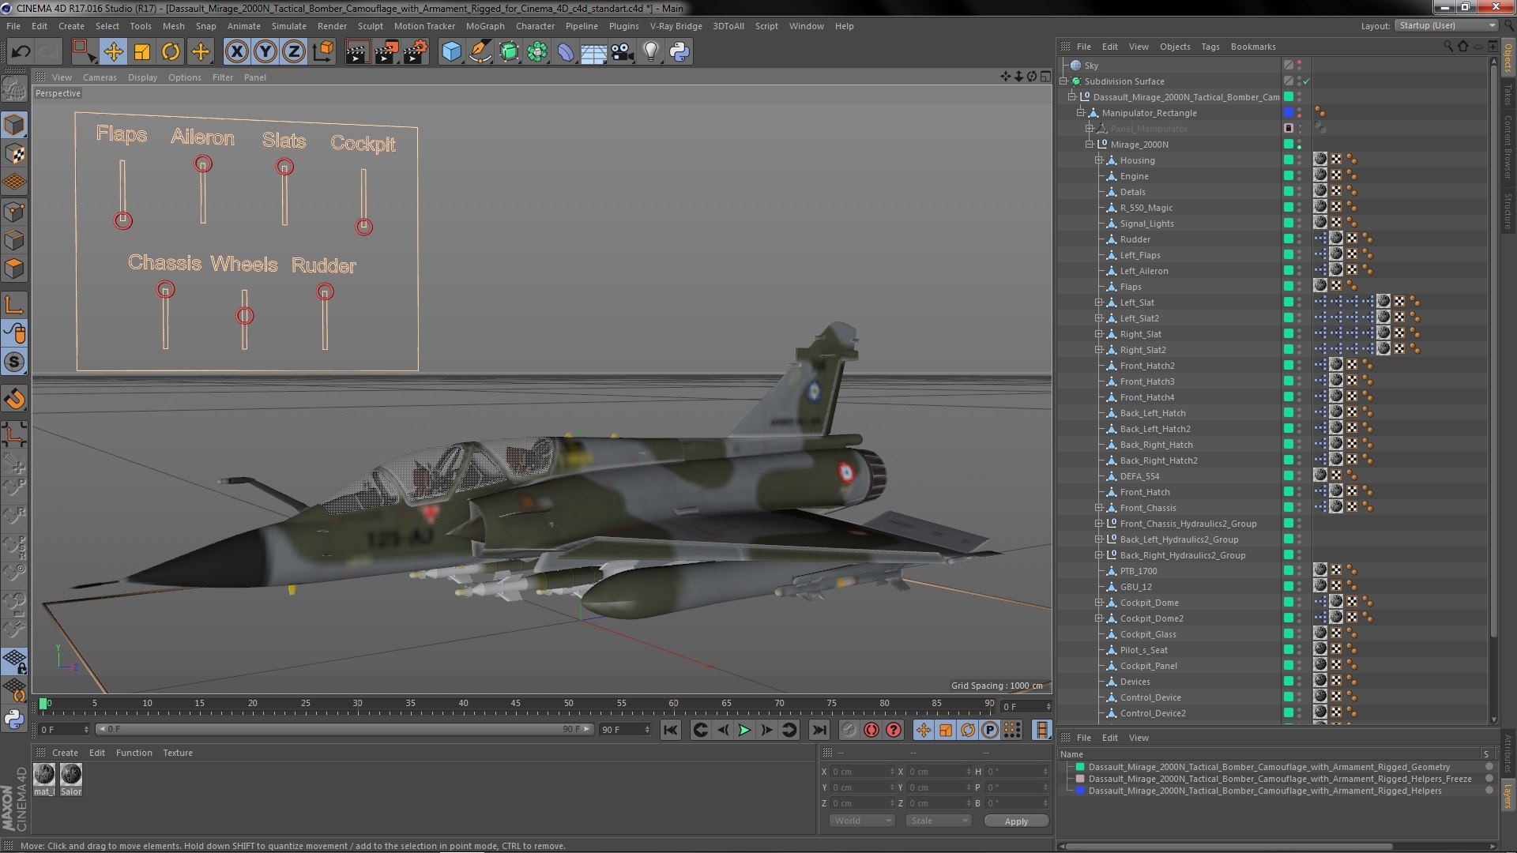1517x853 pixels.
Task: Select the Salor material thumbnail
Action: (71, 779)
